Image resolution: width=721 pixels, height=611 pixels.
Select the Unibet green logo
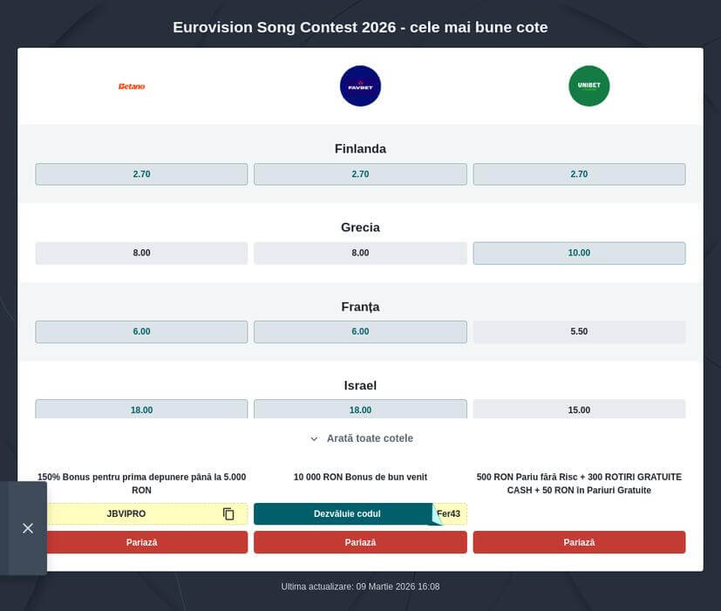pos(589,85)
